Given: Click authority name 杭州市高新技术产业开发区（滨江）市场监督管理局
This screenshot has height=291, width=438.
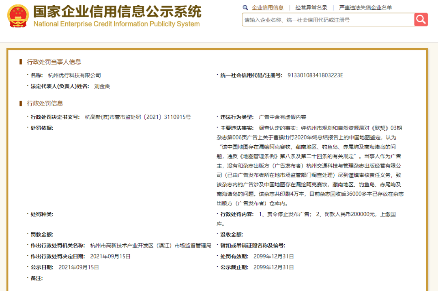Looking at the screenshot, I should [151, 246].
